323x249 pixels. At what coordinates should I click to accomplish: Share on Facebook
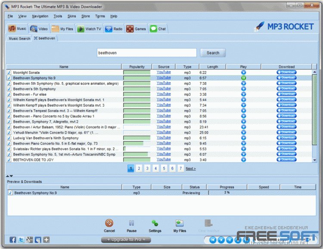13,240
